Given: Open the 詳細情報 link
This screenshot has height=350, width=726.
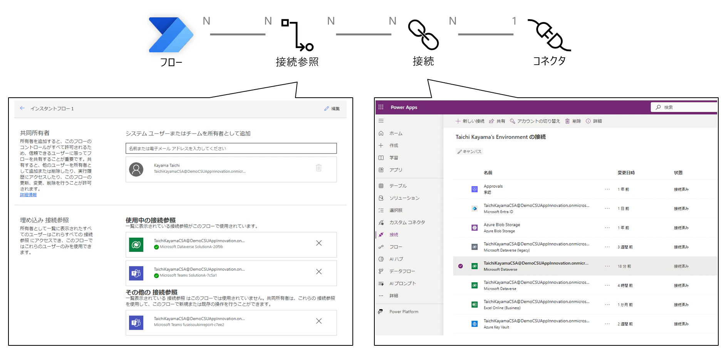Looking at the screenshot, I should [29, 195].
